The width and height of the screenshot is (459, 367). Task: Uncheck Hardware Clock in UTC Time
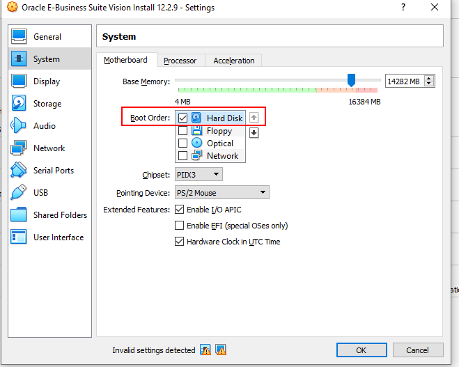[x=180, y=242]
